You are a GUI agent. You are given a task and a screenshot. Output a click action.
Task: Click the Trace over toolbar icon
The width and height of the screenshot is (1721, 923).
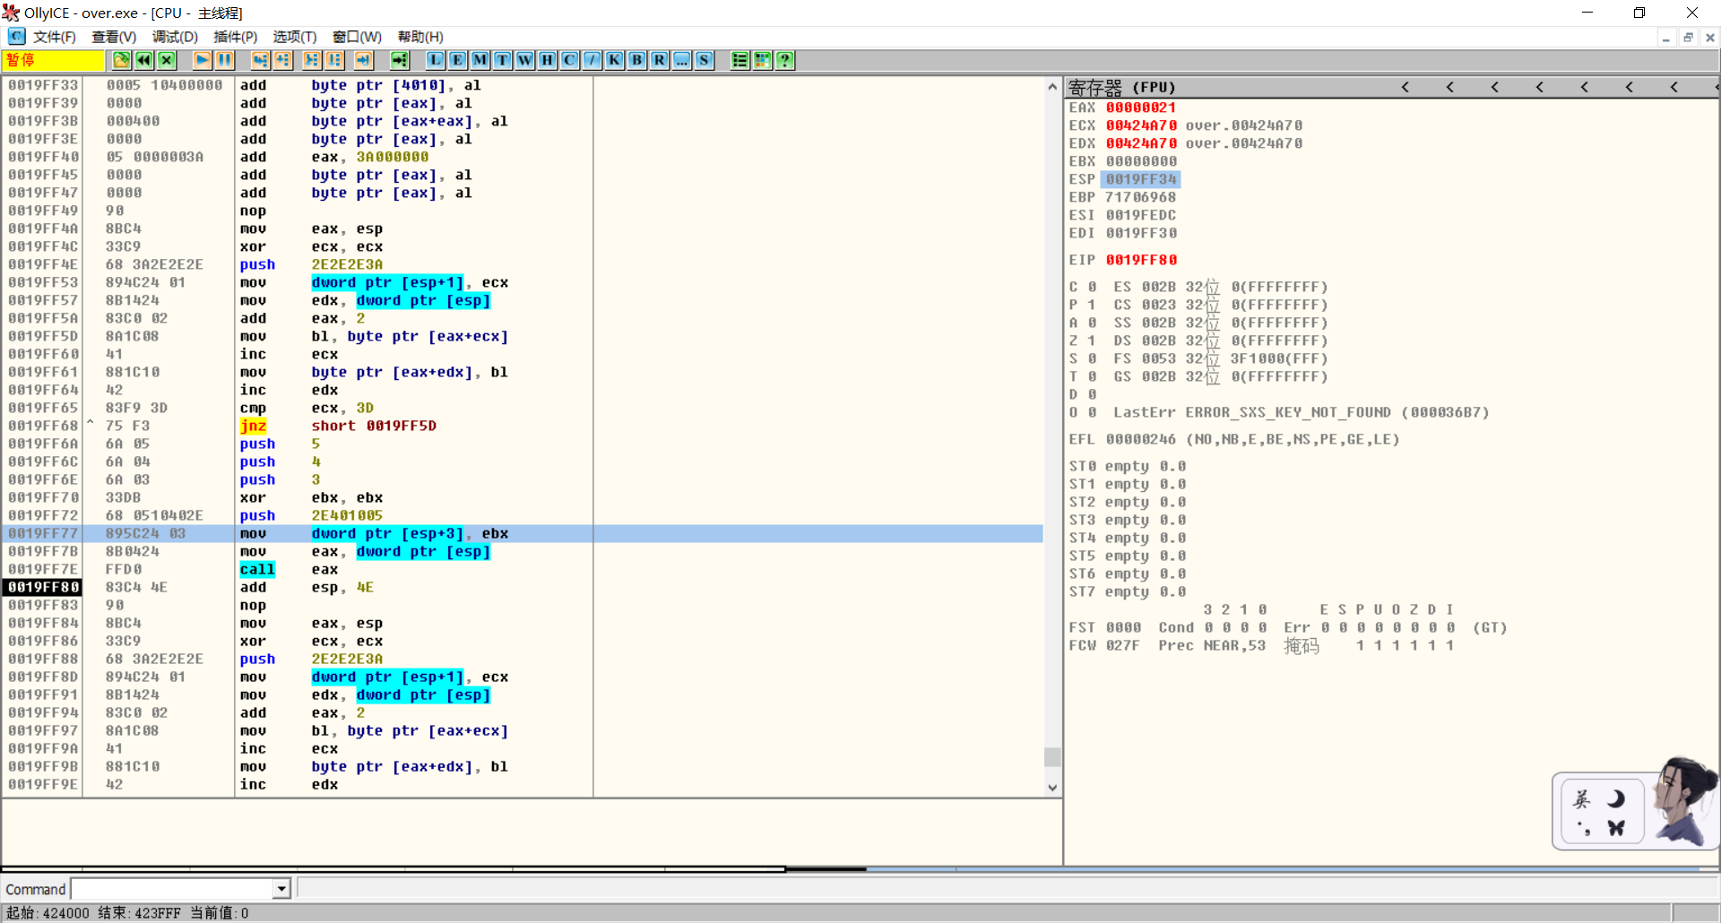point(333,60)
